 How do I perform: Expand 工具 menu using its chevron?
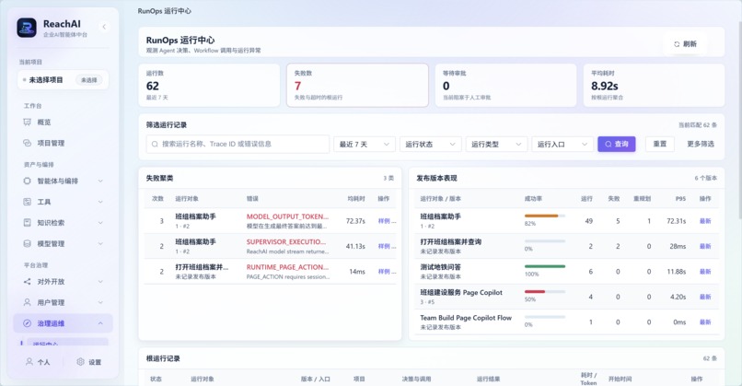pos(100,202)
